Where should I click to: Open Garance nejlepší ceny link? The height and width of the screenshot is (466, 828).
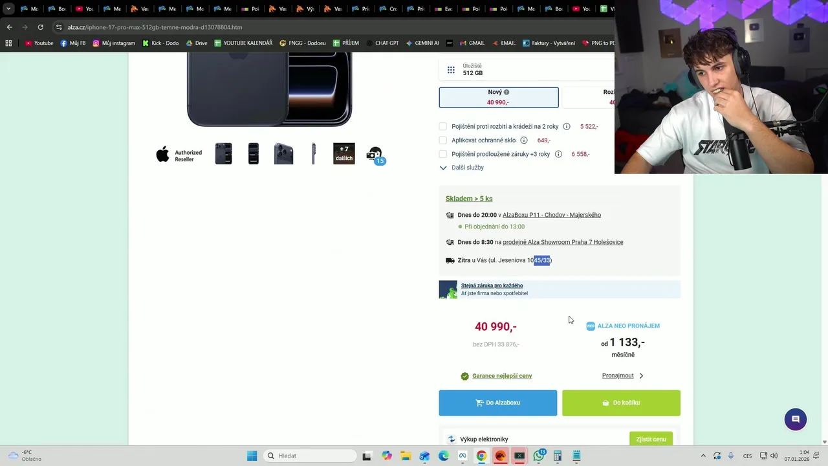click(502, 376)
